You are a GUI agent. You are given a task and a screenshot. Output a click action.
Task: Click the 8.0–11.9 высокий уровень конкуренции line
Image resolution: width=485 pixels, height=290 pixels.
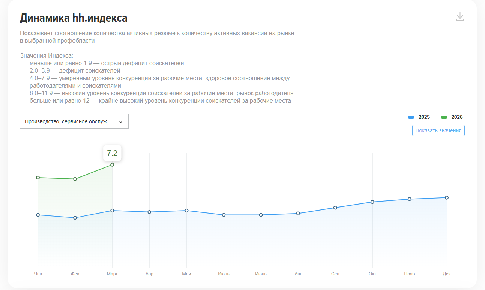tap(162, 93)
